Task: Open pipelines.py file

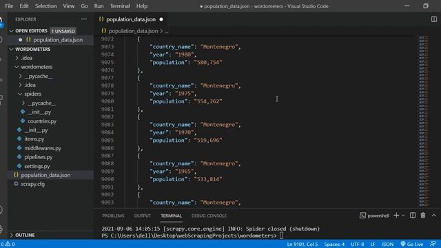Action: (39, 157)
